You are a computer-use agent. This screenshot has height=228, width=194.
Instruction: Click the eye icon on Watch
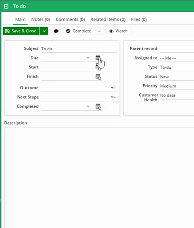[x=111, y=31]
